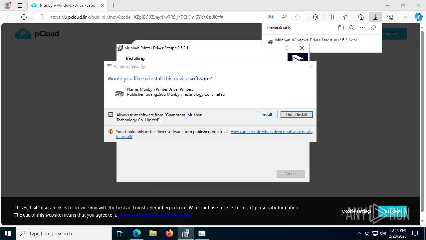Click the Edge profile avatar icon
Screen dimensions: 426x240
point(7,5)
